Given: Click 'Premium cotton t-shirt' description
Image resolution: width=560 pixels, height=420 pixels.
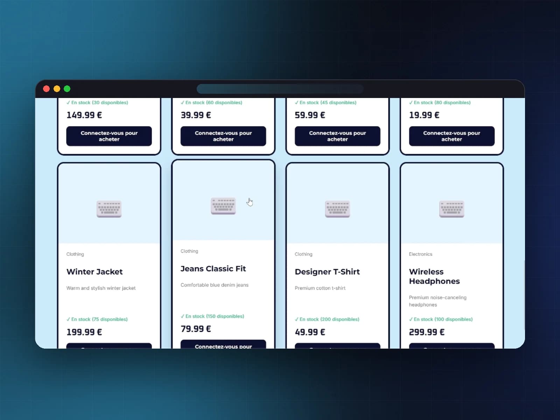Looking at the screenshot, I should click(320, 288).
